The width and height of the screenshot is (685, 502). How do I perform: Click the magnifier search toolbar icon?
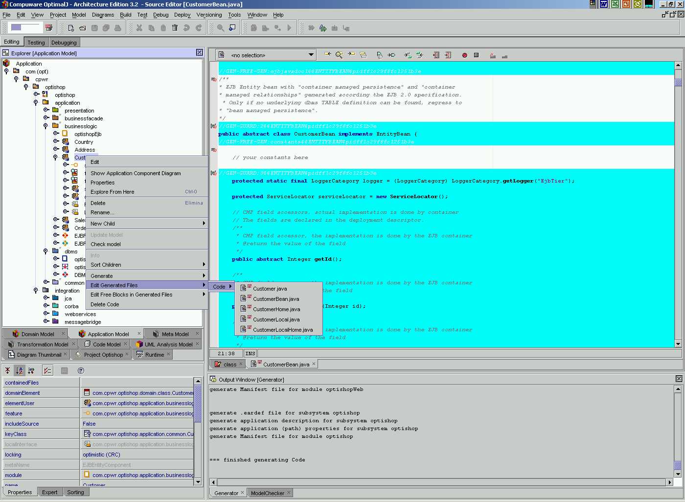click(x=221, y=28)
